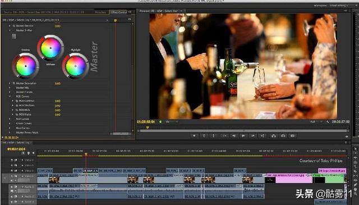Switch to the Effect Controls tab

(x=119, y=12)
